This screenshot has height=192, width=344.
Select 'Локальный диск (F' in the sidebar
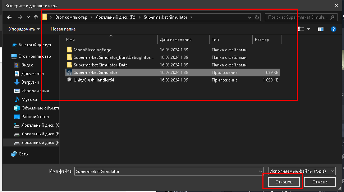[x=40, y=142]
